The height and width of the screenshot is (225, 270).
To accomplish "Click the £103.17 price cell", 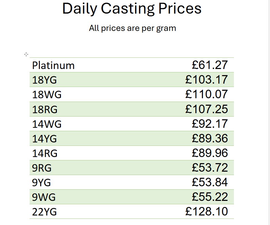I will pyautogui.click(x=206, y=80).
